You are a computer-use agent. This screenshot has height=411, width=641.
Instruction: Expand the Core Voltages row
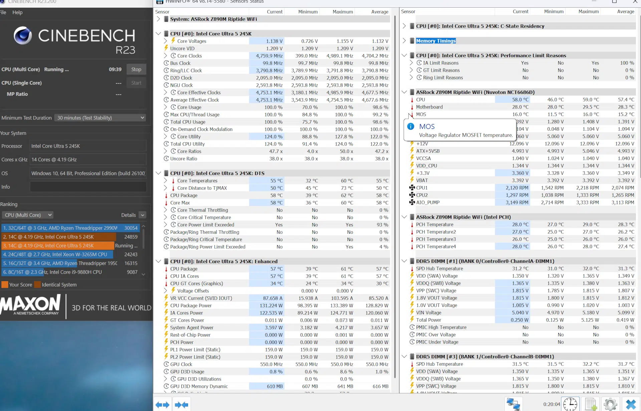click(165, 41)
